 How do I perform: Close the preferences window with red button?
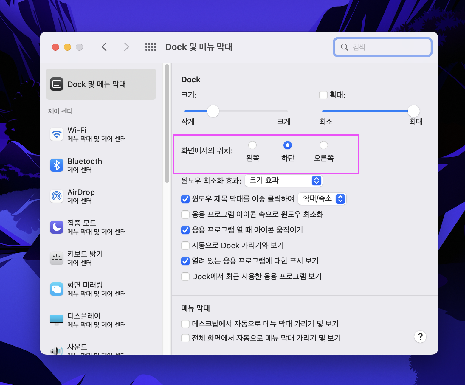tap(55, 47)
